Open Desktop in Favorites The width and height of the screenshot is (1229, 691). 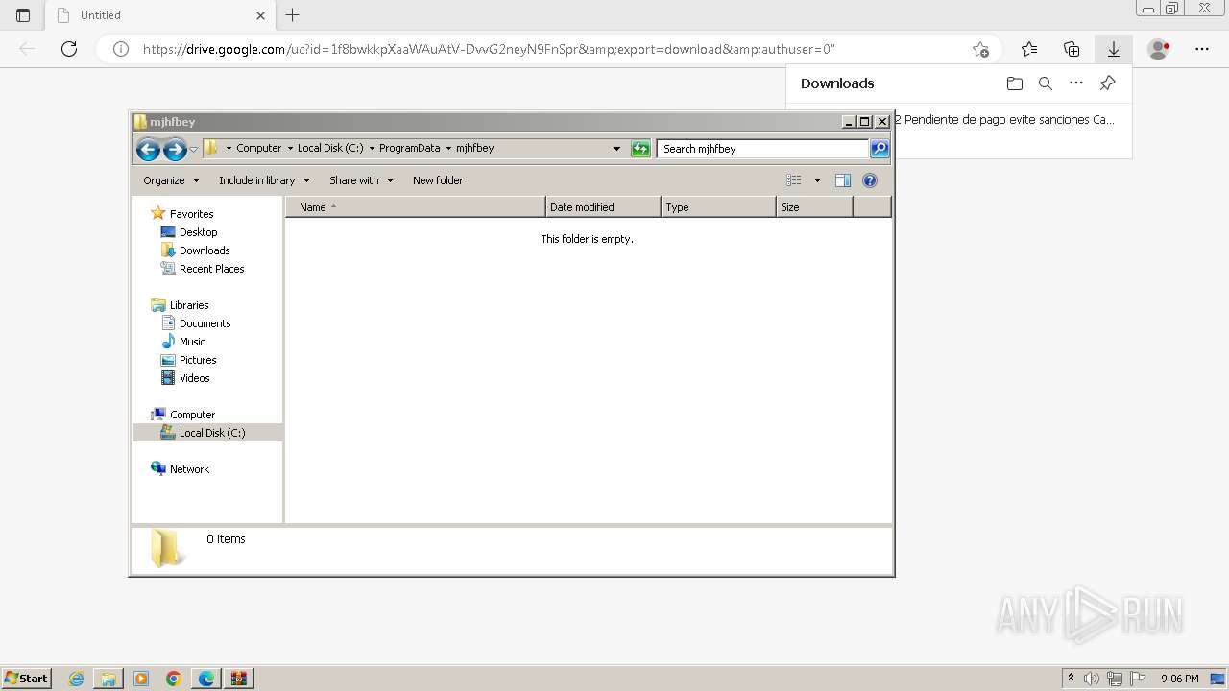pyautogui.click(x=198, y=232)
